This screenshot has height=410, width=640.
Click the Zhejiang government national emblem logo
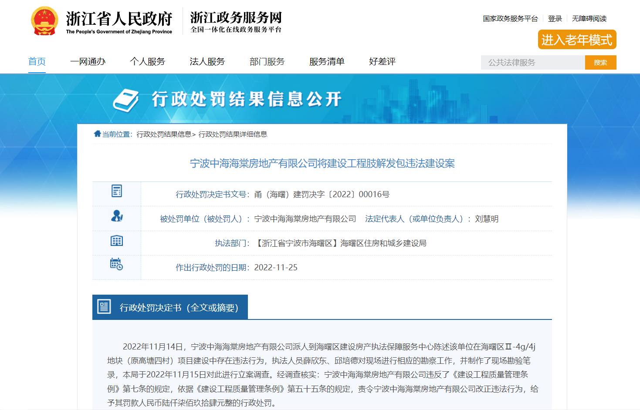44,21
